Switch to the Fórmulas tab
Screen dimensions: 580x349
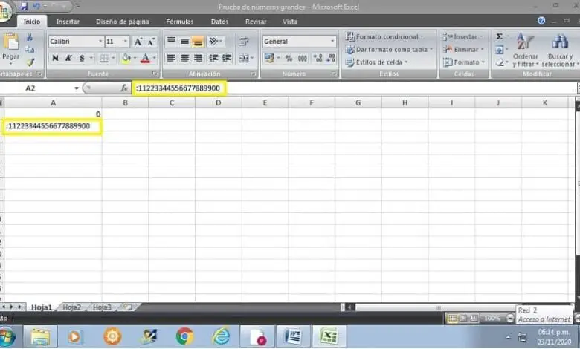(x=180, y=22)
